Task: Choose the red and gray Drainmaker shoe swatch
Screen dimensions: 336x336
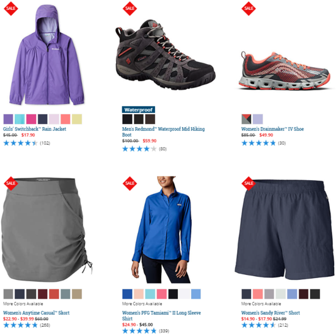Action: coord(246,119)
